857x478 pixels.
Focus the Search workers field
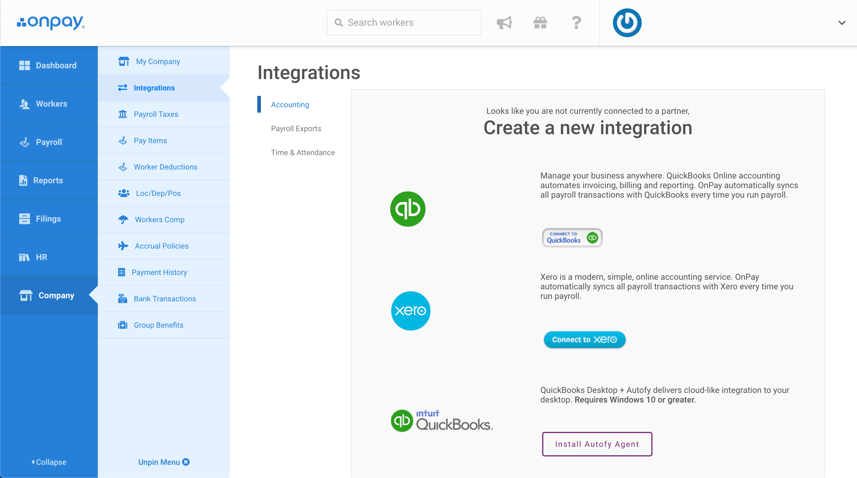[404, 22]
